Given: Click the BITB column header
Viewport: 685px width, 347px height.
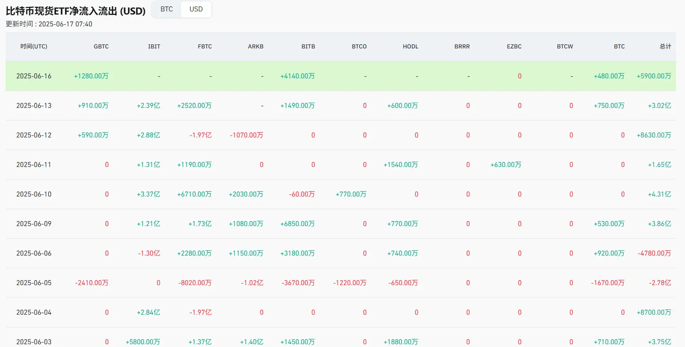Looking at the screenshot, I should tap(308, 46).
